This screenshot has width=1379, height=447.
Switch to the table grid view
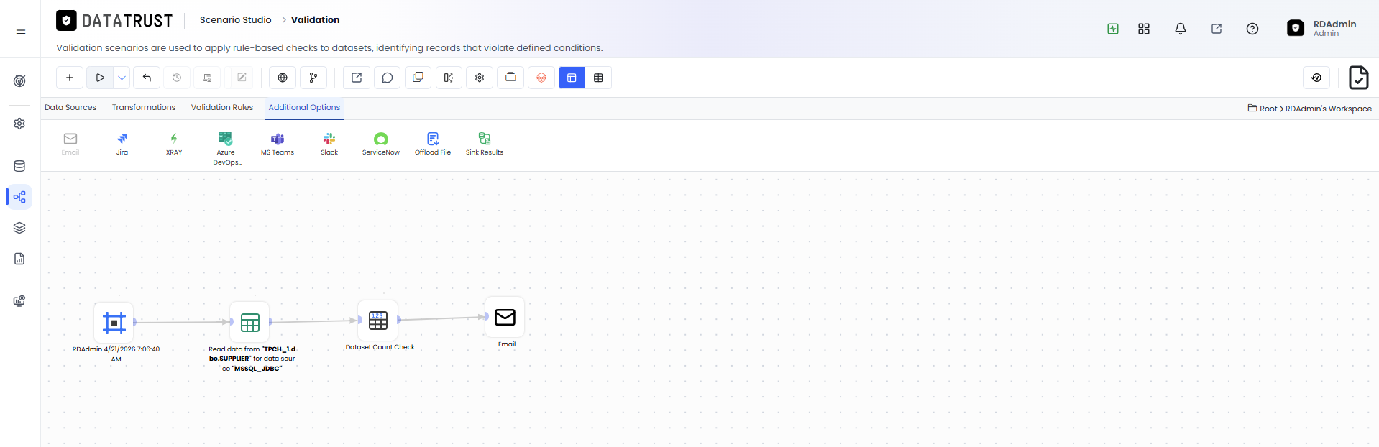[x=598, y=78]
